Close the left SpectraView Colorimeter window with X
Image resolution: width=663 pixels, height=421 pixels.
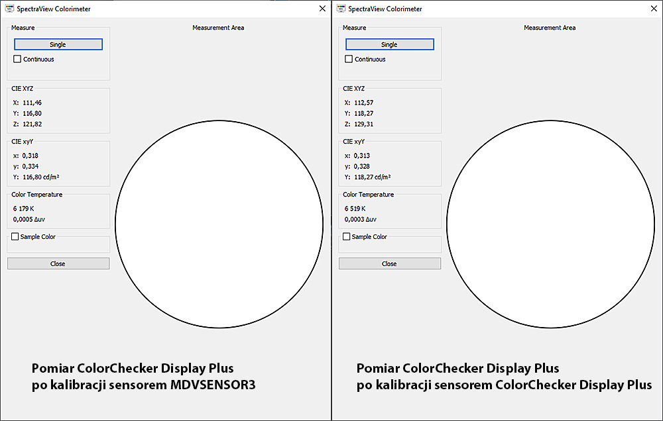322,9
